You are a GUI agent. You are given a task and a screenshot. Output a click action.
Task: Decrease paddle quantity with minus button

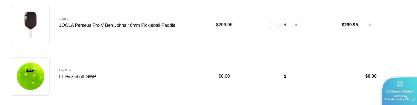pos(274,25)
